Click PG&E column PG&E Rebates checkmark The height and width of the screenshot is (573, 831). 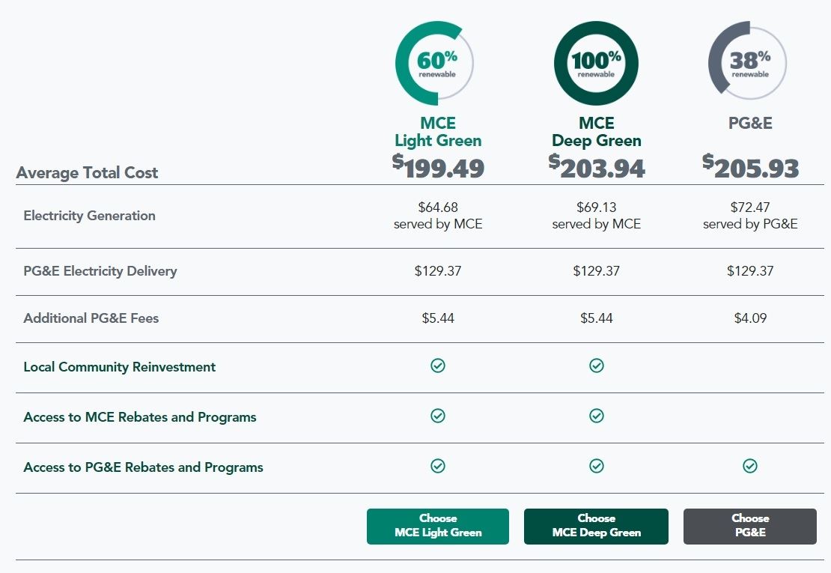(x=750, y=466)
